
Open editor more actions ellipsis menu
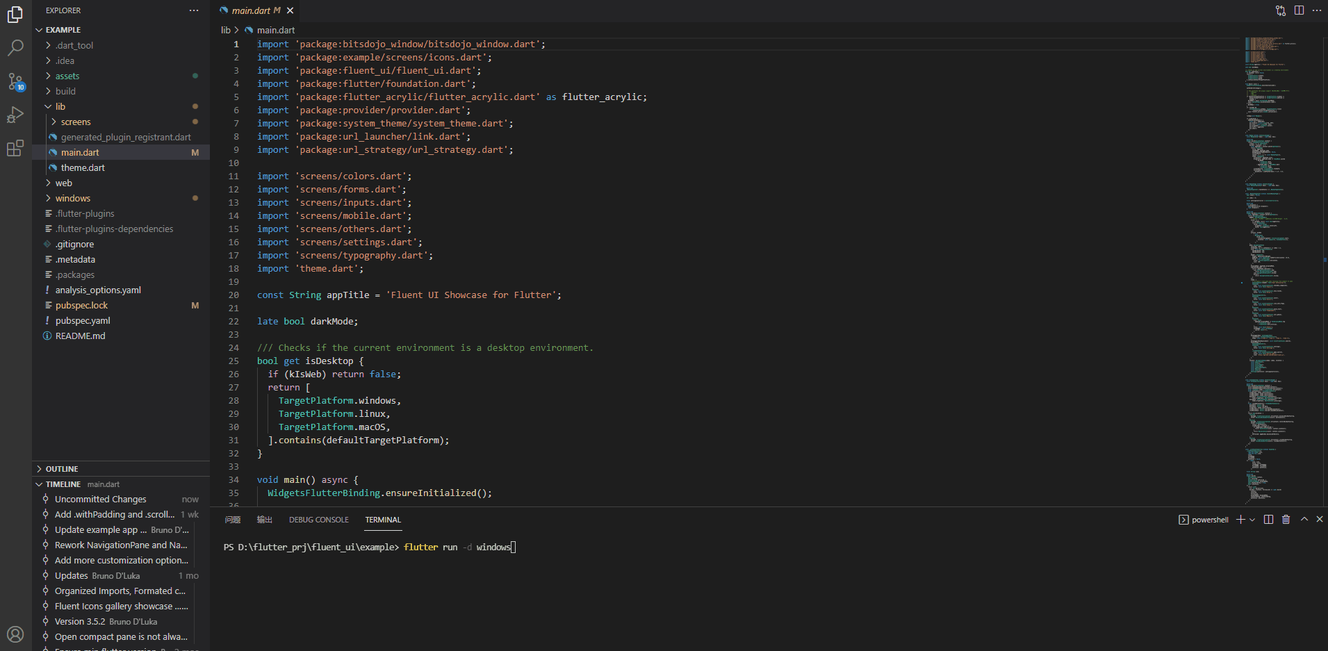[x=1317, y=10]
